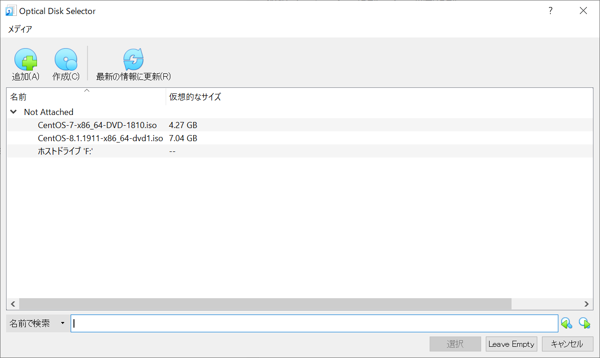Click the Optical Disk Selector title bar icon
The width and height of the screenshot is (600, 358).
pyautogui.click(x=11, y=11)
